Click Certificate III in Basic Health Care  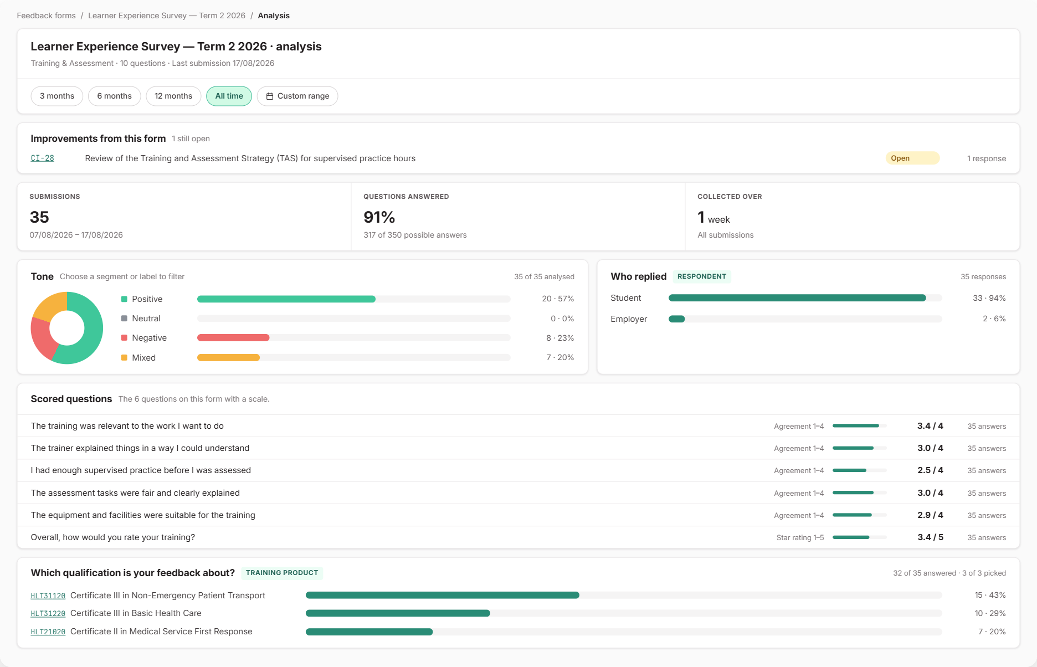[x=136, y=613]
